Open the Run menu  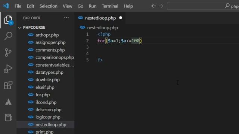(93, 6)
